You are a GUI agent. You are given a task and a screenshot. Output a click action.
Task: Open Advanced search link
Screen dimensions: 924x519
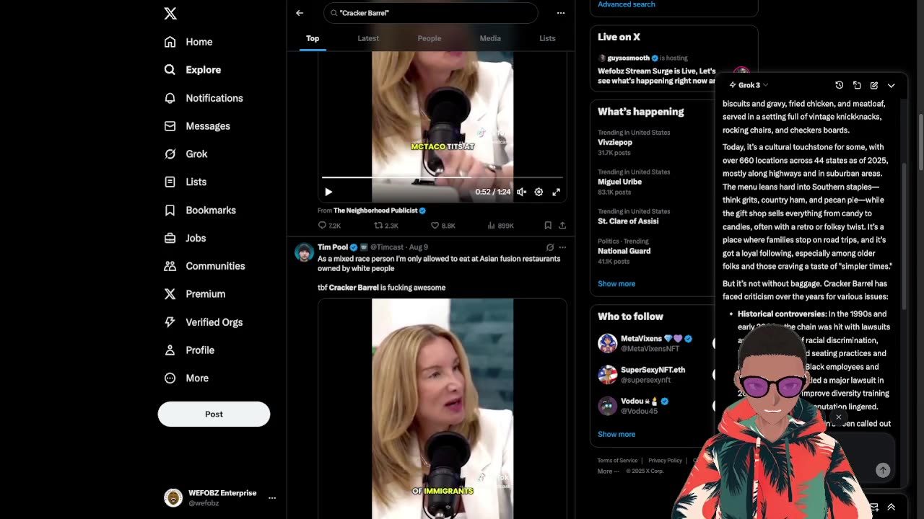coord(627,4)
